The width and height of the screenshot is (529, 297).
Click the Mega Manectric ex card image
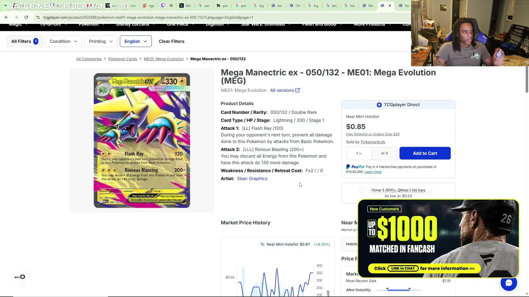coord(142,141)
